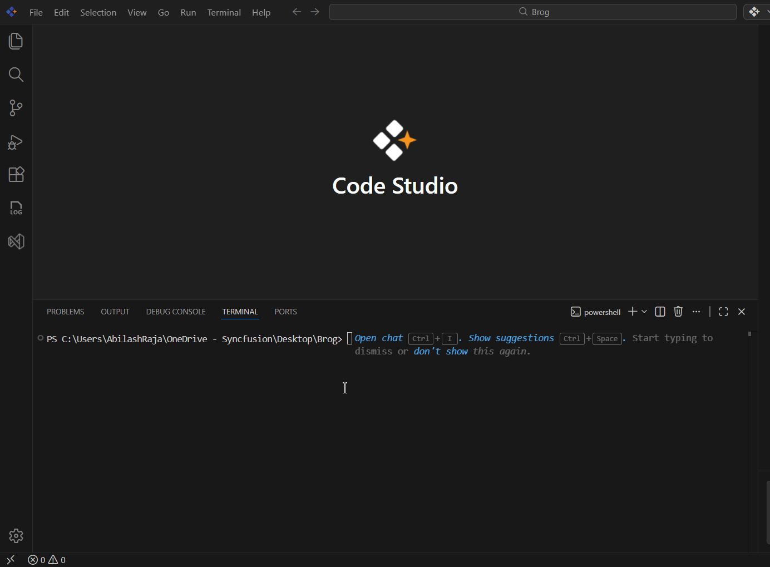Screen dimensions: 770x567
Task: Close the terminal panel
Action: coord(742,312)
